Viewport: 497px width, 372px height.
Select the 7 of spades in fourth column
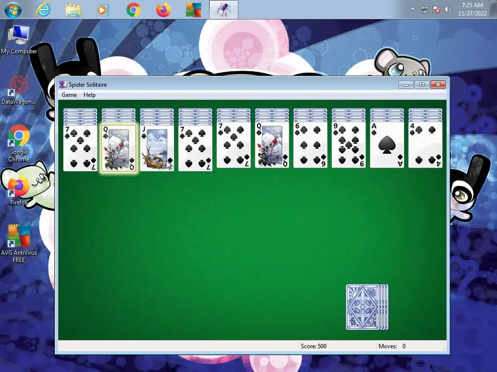coord(195,148)
